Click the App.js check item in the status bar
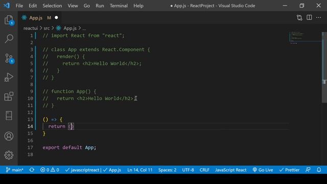This screenshot has height=184, width=327. [x=112, y=170]
